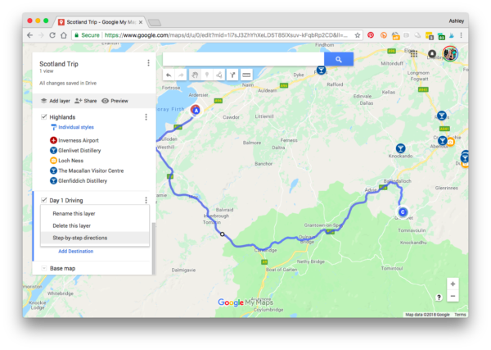Click the browser address bar URL
This screenshot has width=491, height=350.
[x=226, y=35]
